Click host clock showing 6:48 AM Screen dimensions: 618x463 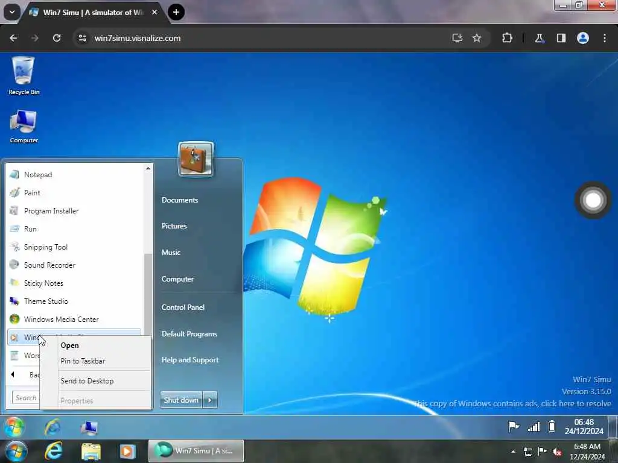(x=587, y=452)
